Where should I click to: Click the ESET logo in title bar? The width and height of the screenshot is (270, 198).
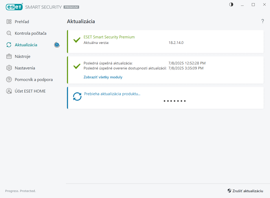(x=14, y=7)
